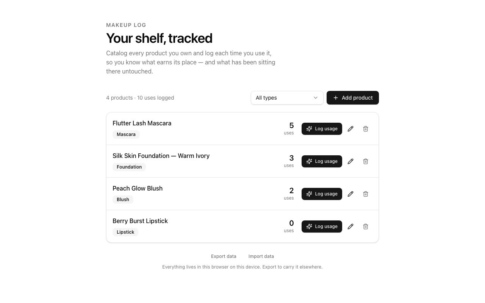Remove Silk Skin Foundation using trash icon

366,161
